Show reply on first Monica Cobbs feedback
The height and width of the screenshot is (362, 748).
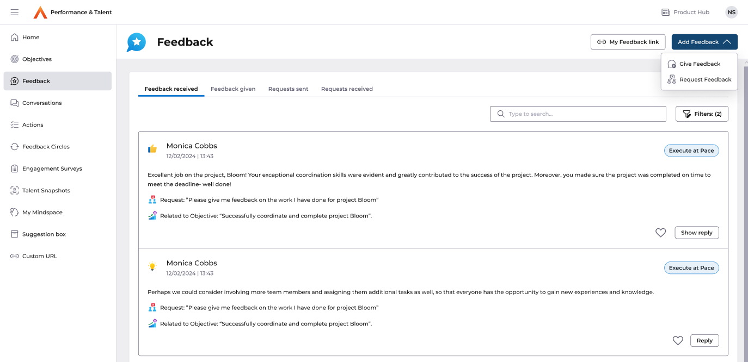coord(696,233)
